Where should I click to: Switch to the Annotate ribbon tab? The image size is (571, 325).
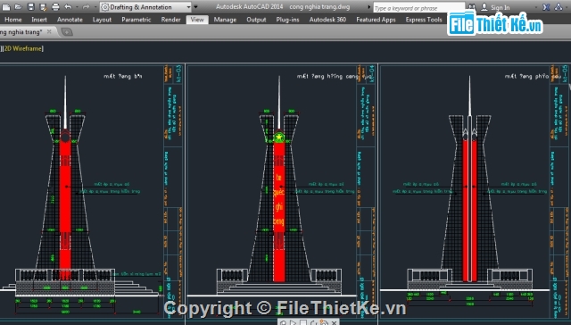pos(70,20)
